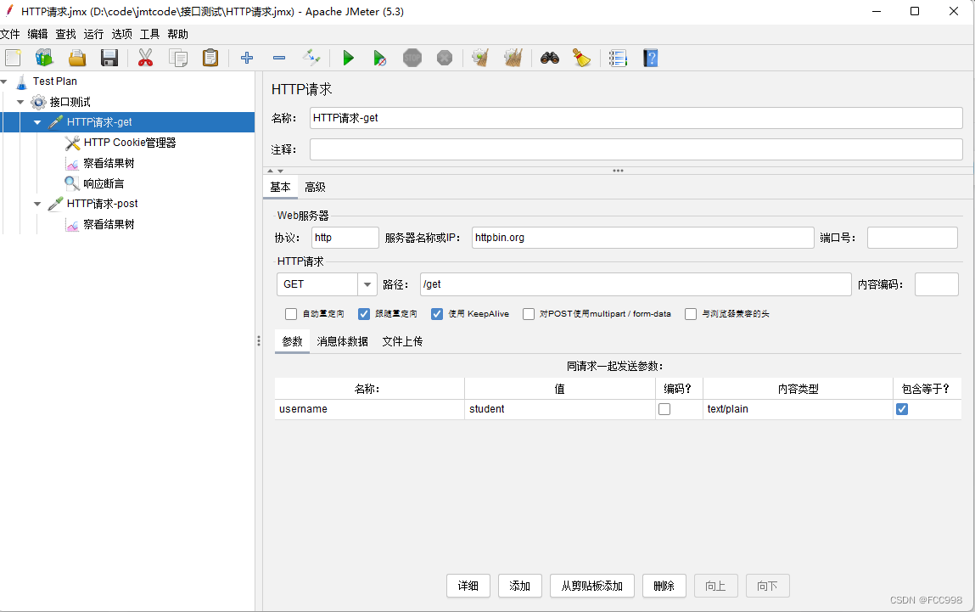975x612 pixels.
Task: Click the Toggle enable/disable icon
Action: click(x=311, y=58)
